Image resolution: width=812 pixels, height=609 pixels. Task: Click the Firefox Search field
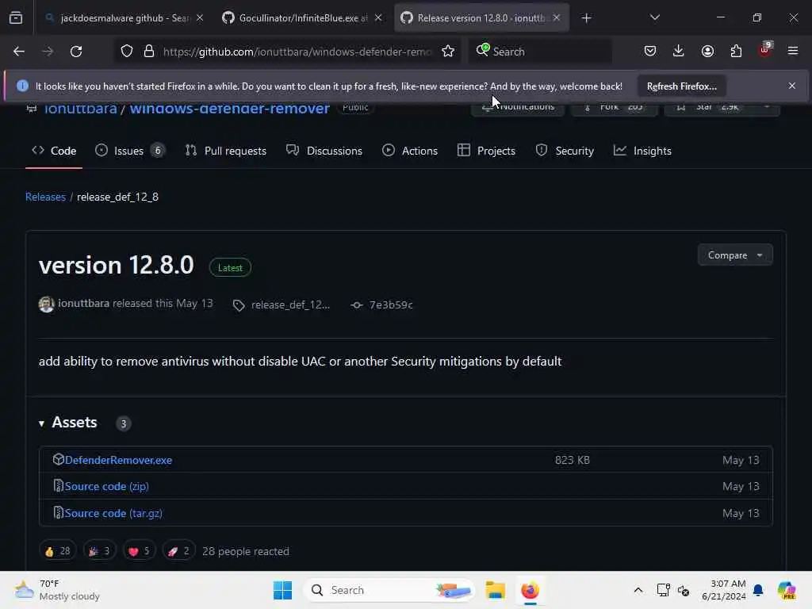540,52
